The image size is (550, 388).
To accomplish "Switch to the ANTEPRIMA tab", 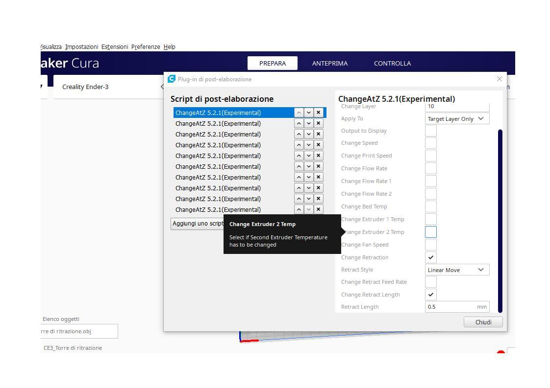I will 329,63.
